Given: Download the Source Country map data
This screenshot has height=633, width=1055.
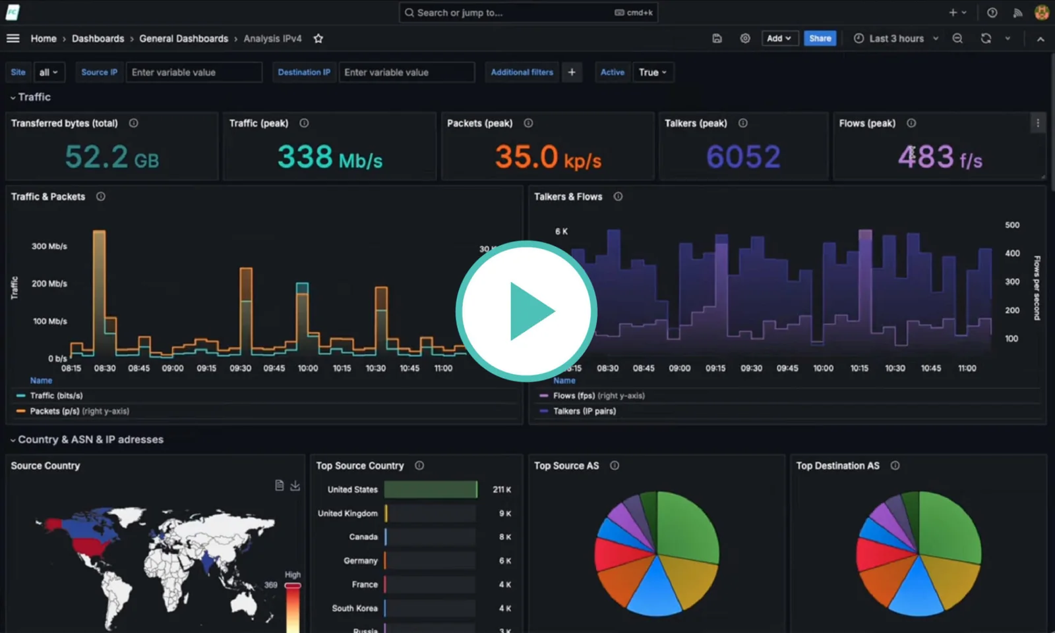Looking at the screenshot, I should pyautogui.click(x=295, y=485).
